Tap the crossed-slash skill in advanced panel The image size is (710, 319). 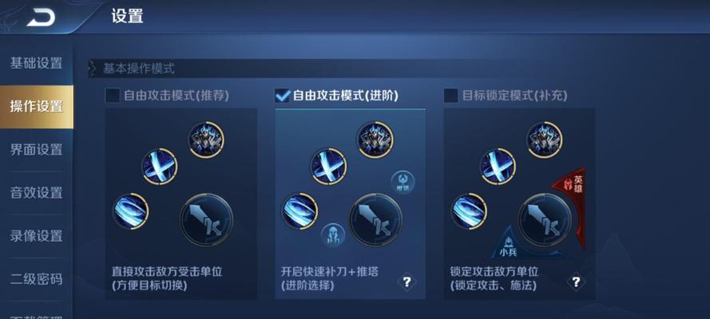(x=328, y=166)
